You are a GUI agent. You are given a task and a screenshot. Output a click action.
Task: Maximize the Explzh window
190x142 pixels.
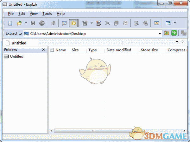point(170,3)
